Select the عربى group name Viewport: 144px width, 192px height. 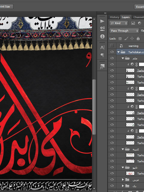pyautogui.click(x=136, y=180)
